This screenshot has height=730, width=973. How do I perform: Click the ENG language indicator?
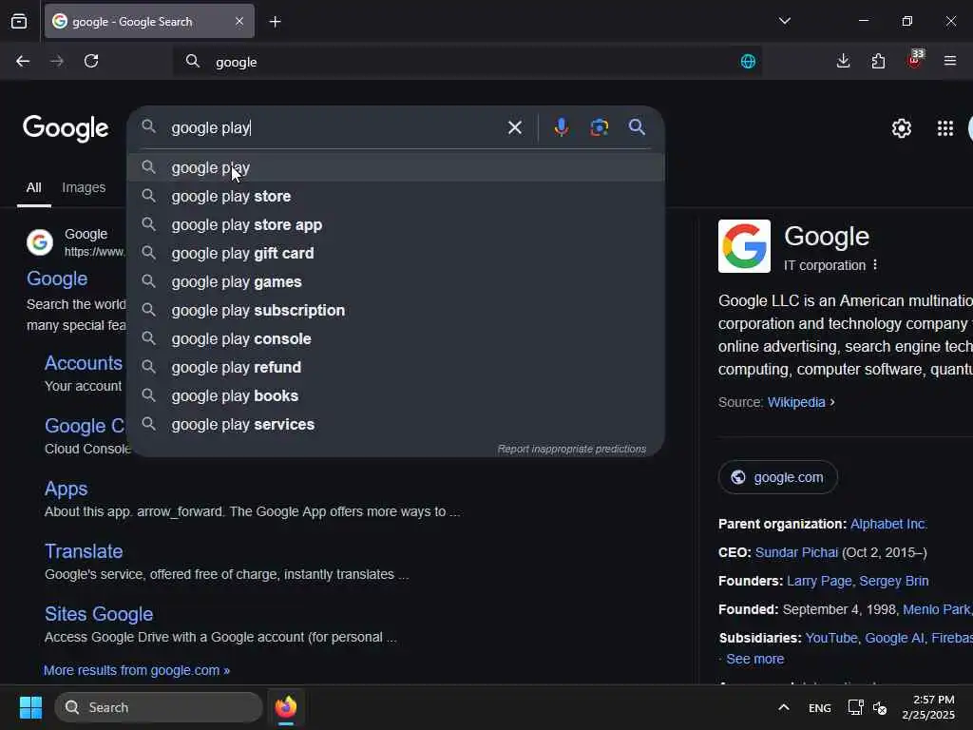820,707
